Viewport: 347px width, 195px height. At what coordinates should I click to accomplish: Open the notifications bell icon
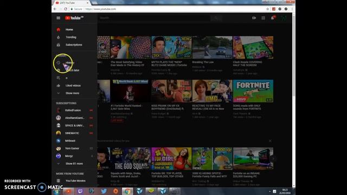tap(273, 18)
